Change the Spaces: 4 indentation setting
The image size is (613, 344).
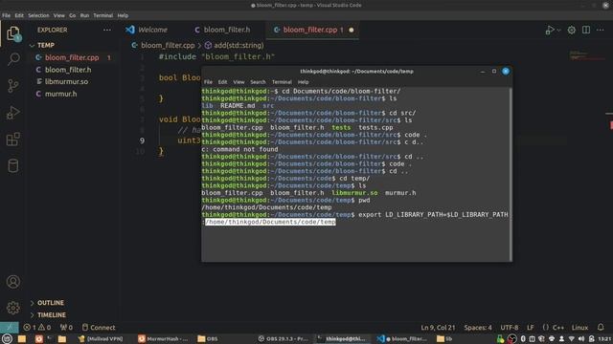click(x=478, y=328)
